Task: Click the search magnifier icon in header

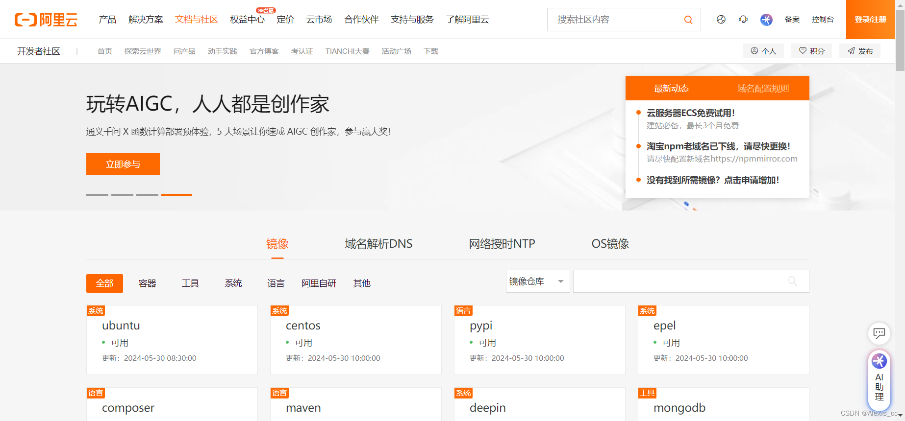Action: (688, 20)
